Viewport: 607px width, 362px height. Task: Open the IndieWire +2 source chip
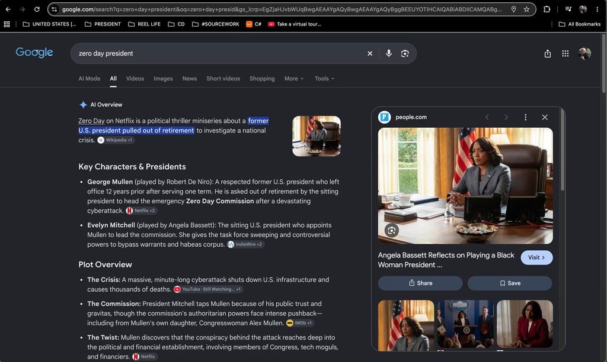pos(245,244)
